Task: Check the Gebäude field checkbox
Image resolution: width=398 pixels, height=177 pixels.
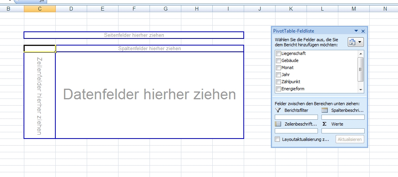Action: [x=278, y=61]
